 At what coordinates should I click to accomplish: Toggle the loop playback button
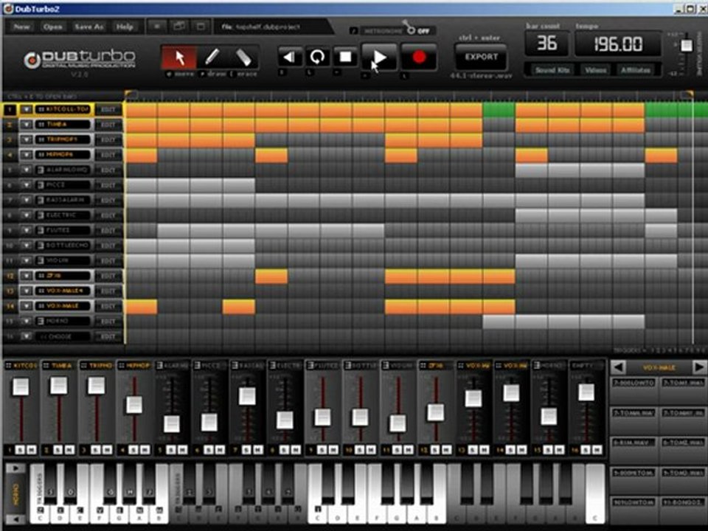[317, 57]
